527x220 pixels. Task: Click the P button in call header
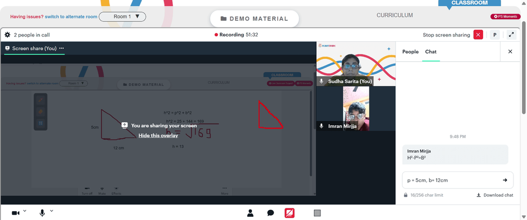click(494, 35)
